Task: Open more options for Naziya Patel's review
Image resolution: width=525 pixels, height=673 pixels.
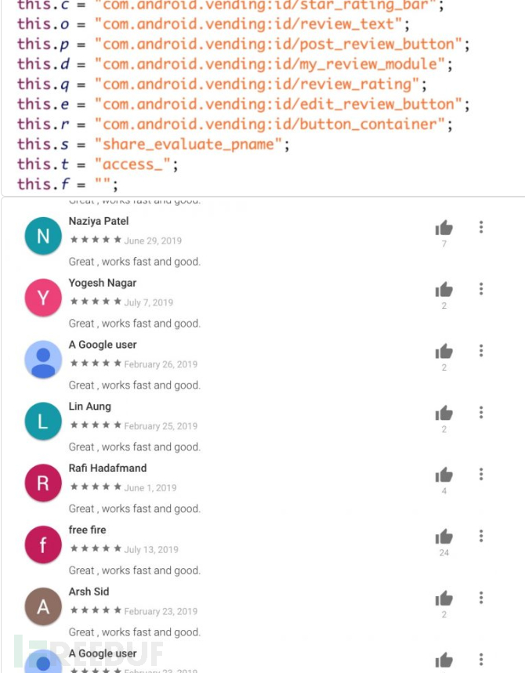Action: (x=481, y=227)
